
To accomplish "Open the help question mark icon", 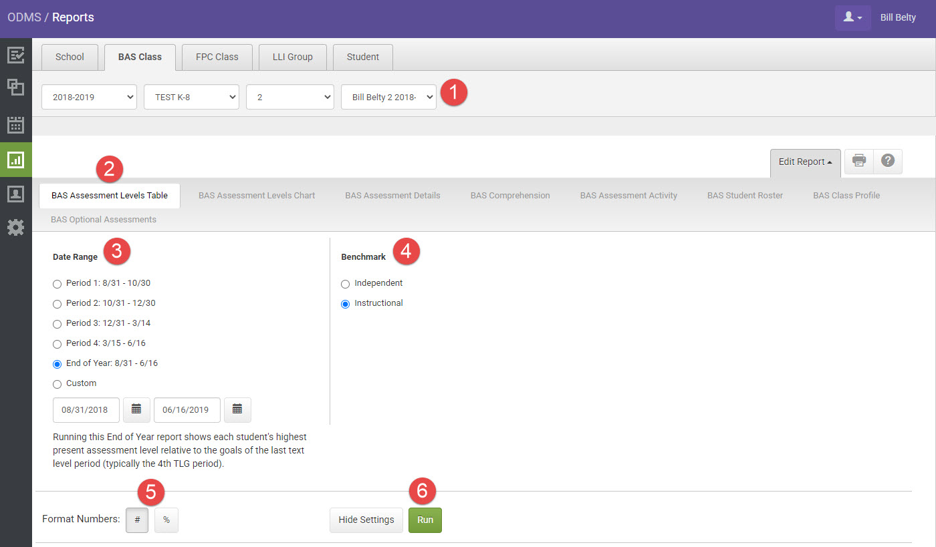I will click(887, 161).
